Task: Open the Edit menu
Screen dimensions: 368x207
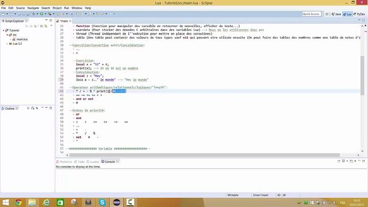Action: tap(11, 8)
